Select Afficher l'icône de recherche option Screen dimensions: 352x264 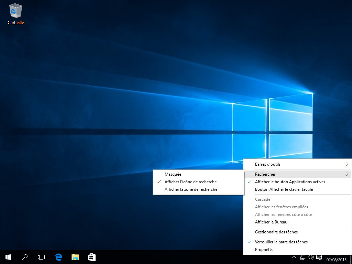point(190,182)
